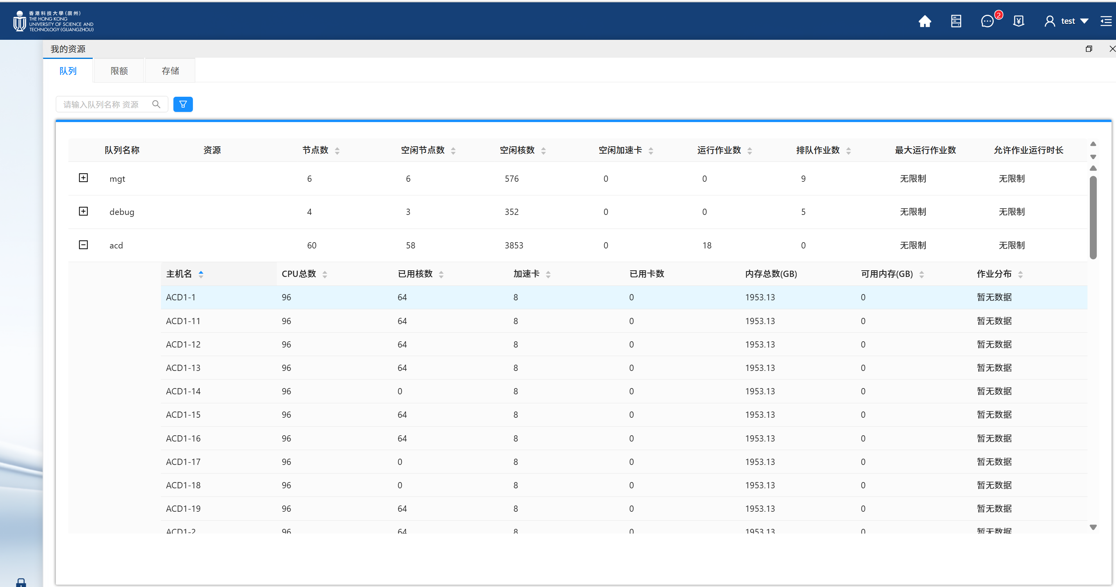1116x587 pixels.
Task: Click the 队列名称 column header
Action: tap(122, 150)
